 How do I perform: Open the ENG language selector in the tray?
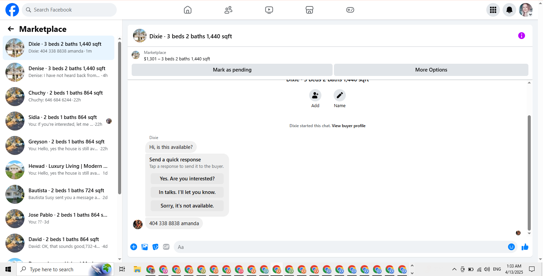click(497, 269)
